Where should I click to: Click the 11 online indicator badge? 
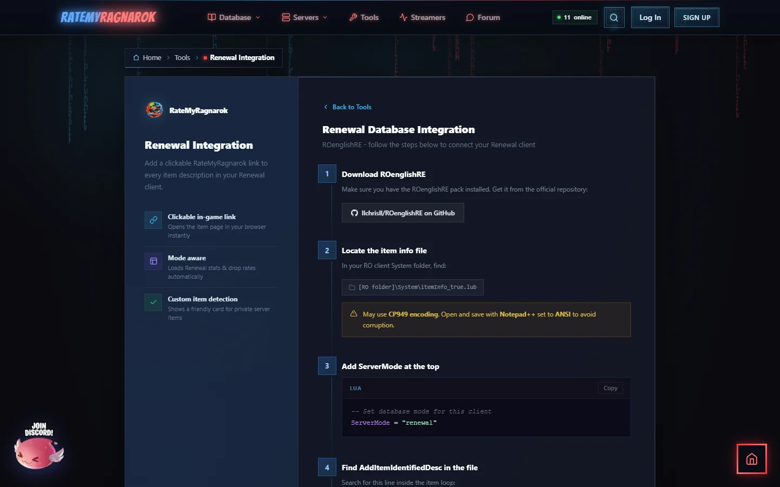[x=575, y=17]
